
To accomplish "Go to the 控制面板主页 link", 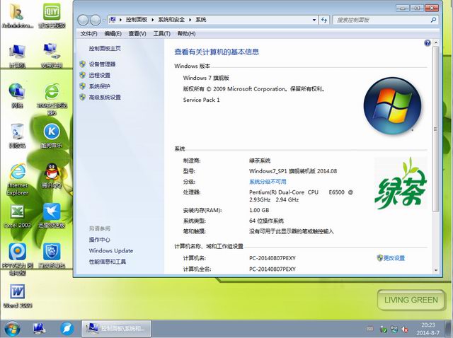I will 105,49.
